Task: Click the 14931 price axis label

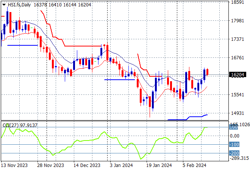Action: pyautogui.click(x=237, y=113)
